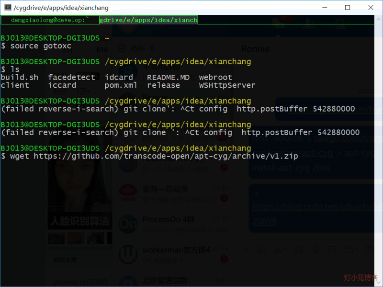The height and width of the screenshot is (287, 383).
Task: Click 'release' in the ls output
Action: pos(163,85)
